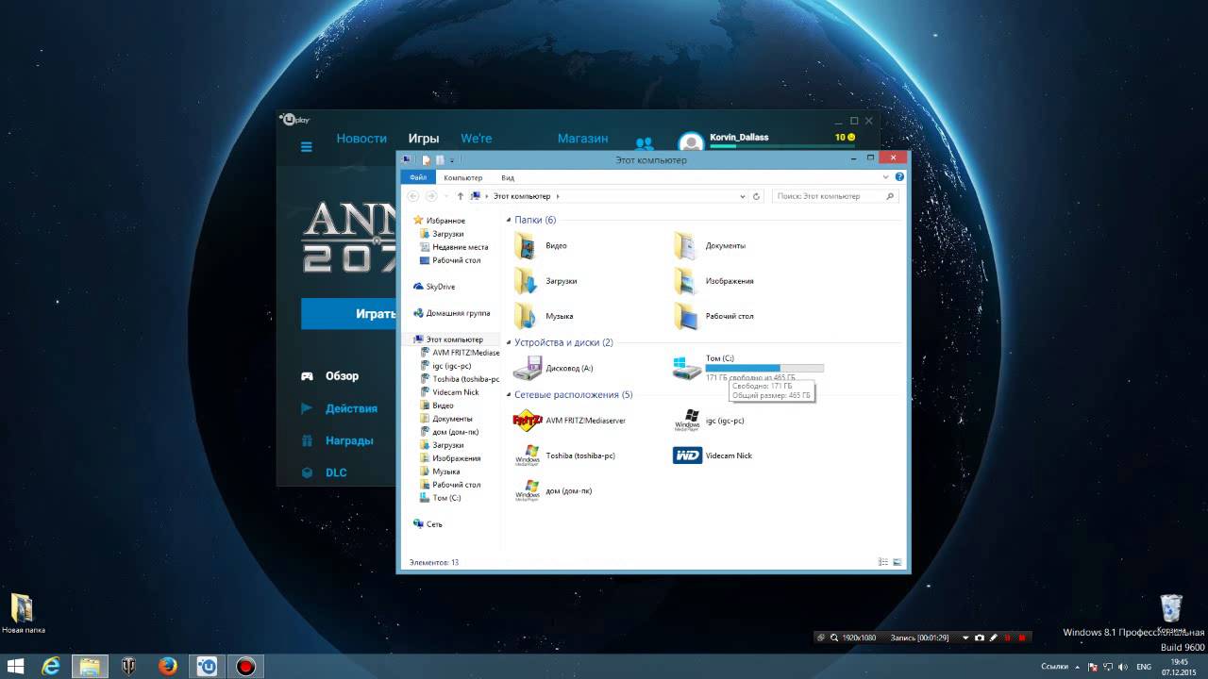Image resolution: width=1208 pixels, height=679 pixels.
Task: Click the Поиск: Этот компьютер search field
Action: 835,196
